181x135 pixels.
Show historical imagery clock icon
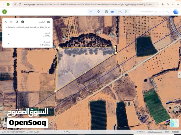point(106,12)
